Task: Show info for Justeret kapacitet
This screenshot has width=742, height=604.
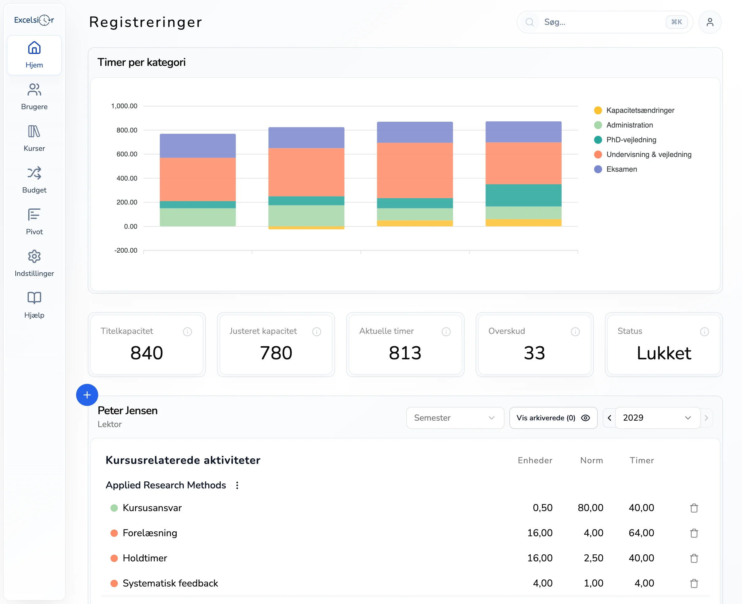Action: [316, 331]
